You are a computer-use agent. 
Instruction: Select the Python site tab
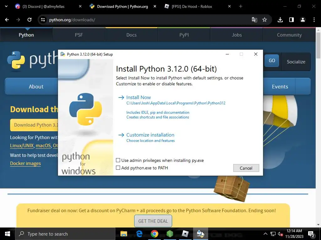[26, 35]
